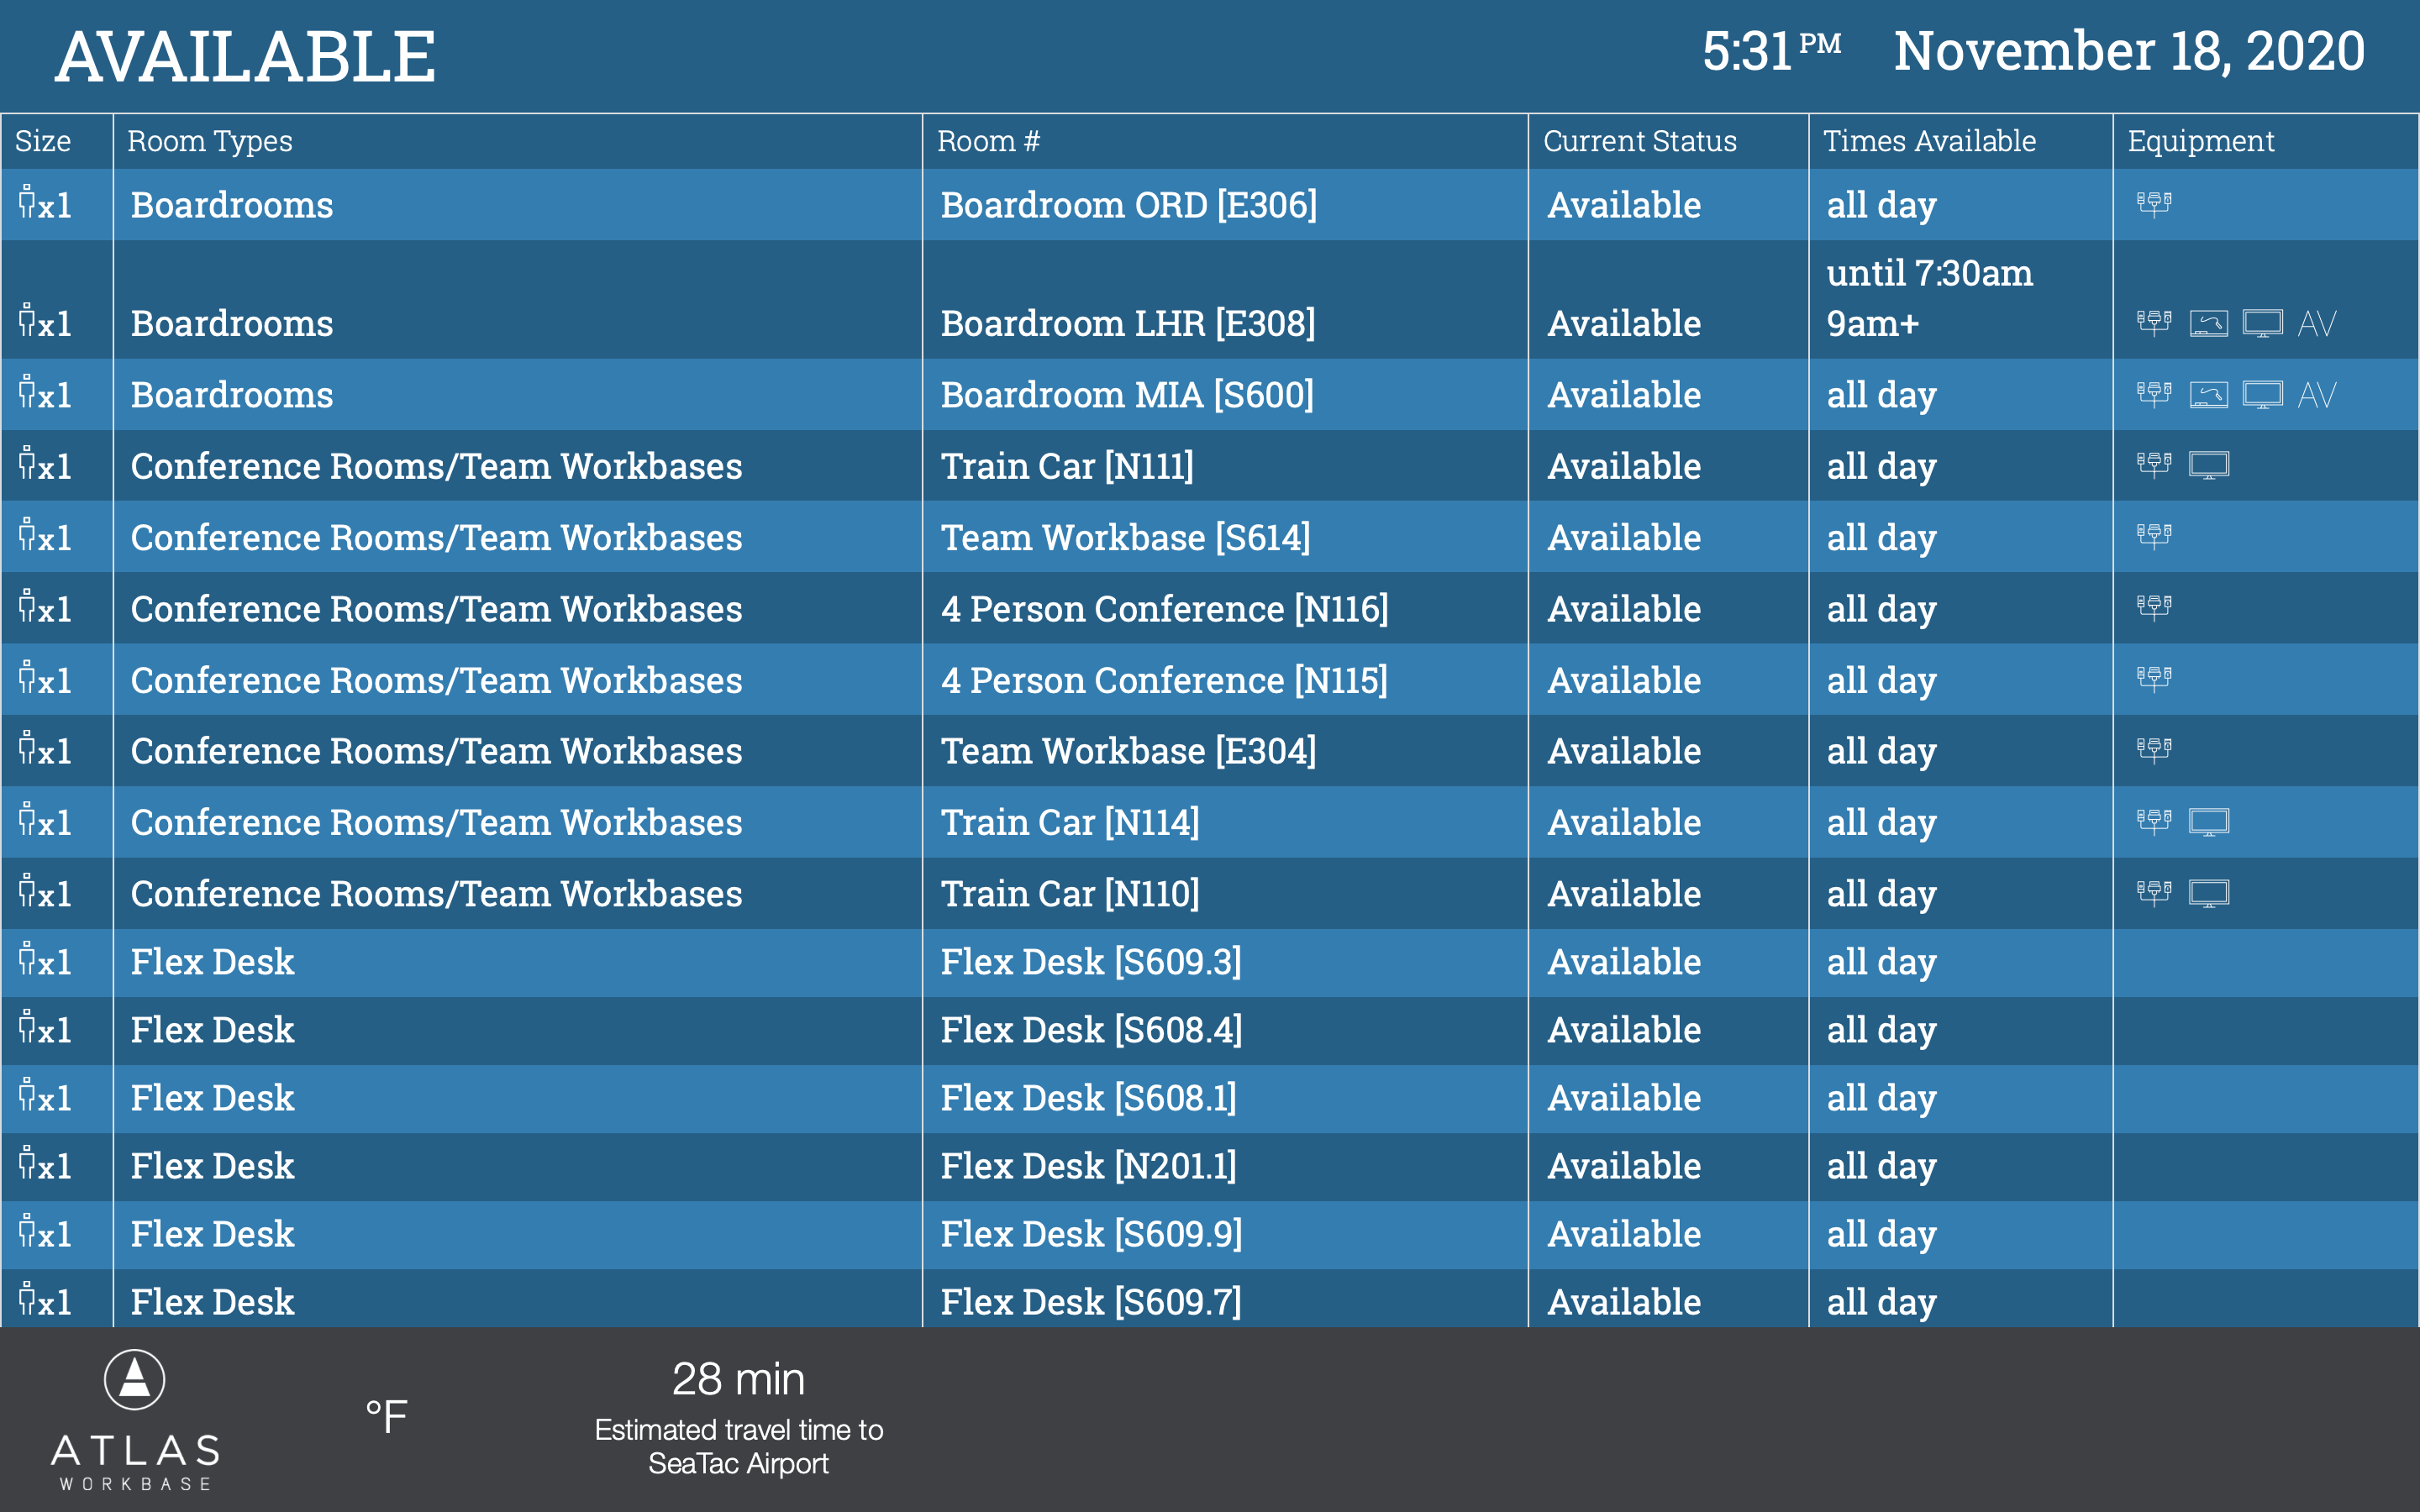The image size is (2420, 1512).
Task: Click the Atlas Workbase logo
Action: click(135, 1420)
